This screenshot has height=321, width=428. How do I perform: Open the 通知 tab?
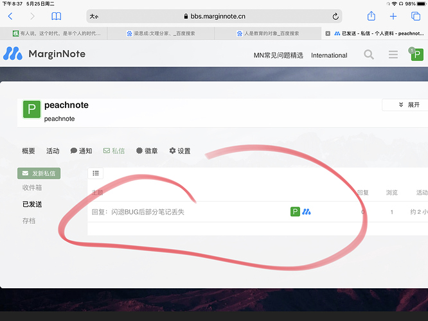[81, 151]
